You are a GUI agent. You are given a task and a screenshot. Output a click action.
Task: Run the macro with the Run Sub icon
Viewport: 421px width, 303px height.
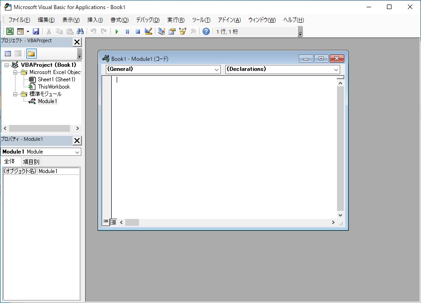click(x=116, y=31)
